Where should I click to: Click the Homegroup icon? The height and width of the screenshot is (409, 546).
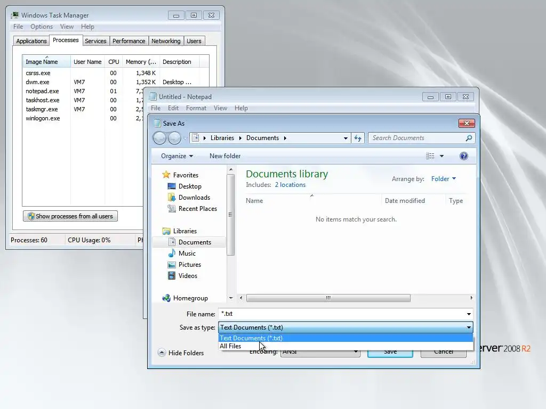[166, 298]
